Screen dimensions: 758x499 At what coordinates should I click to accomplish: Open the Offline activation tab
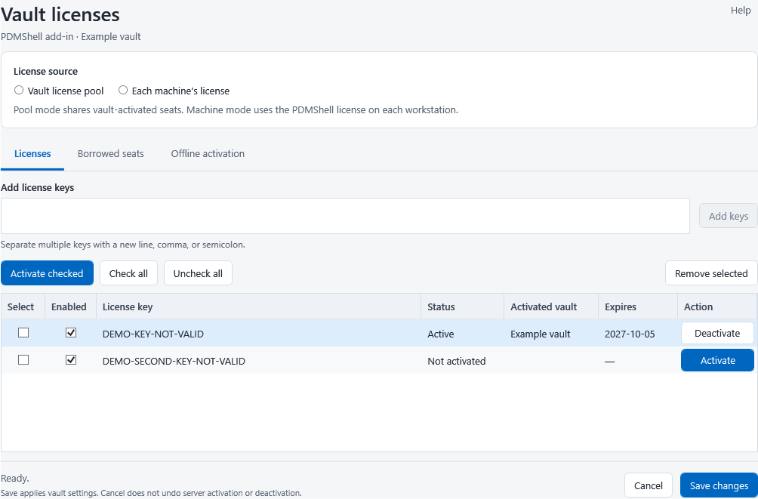[208, 154]
